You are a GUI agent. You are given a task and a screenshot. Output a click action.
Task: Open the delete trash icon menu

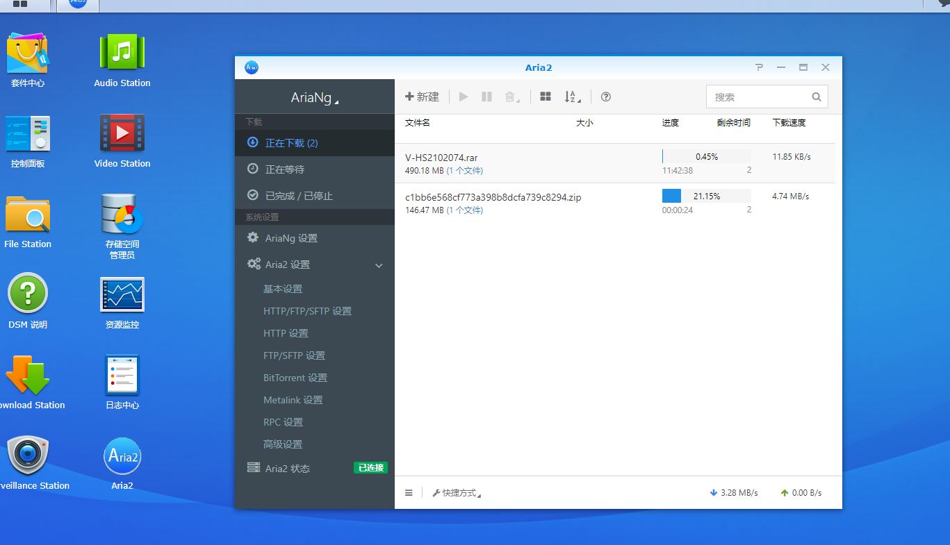pos(512,97)
